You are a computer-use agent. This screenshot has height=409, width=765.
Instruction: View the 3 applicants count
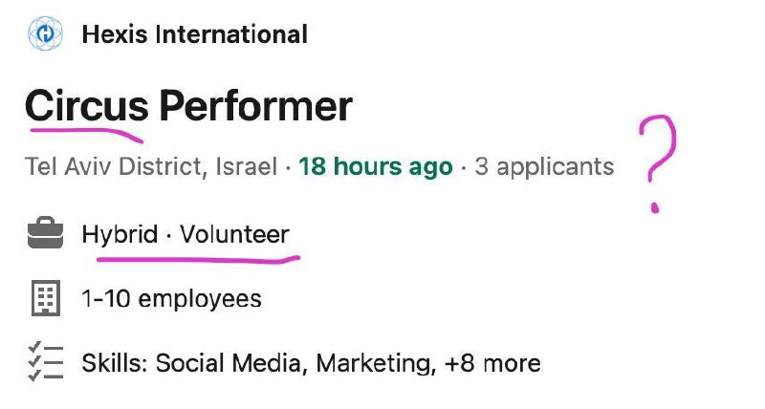(x=544, y=167)
